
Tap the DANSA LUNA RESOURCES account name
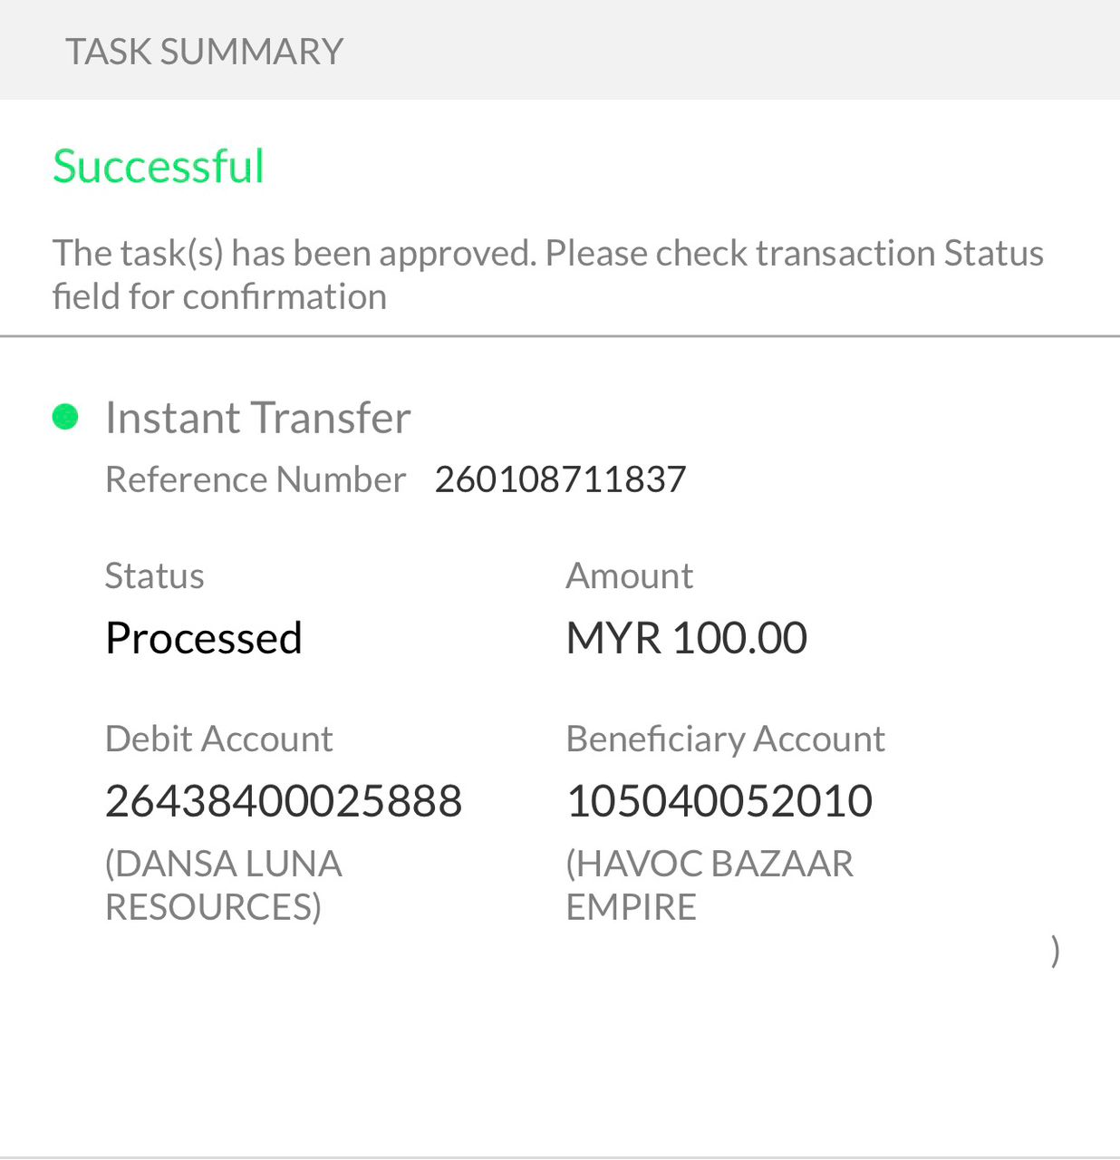(x=223, y=885)
